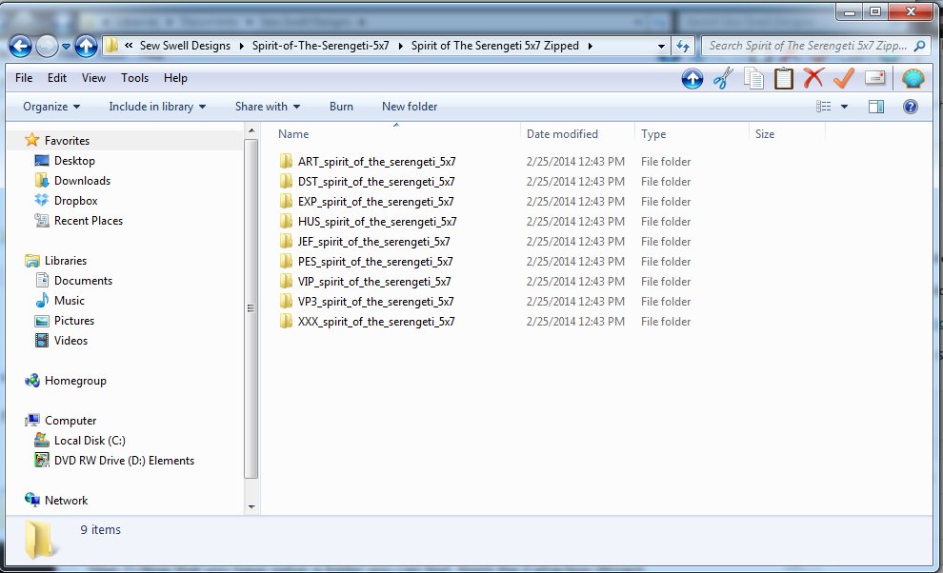
Task: Open the Include in library dropdown
Action: click(157, 107)
